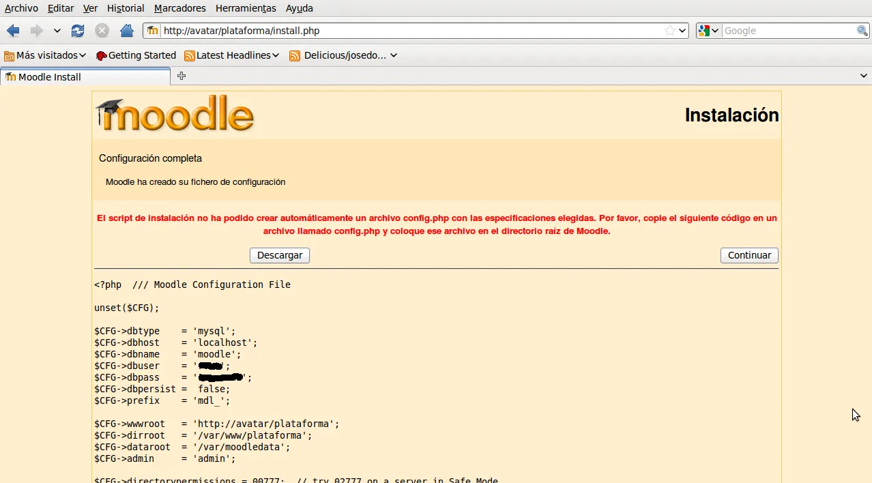Open the Marcadores menu

tap(179, 8)
